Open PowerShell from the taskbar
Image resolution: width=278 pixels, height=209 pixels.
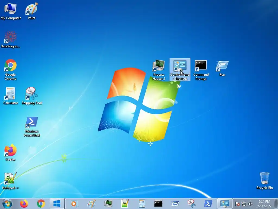[208, 204]
